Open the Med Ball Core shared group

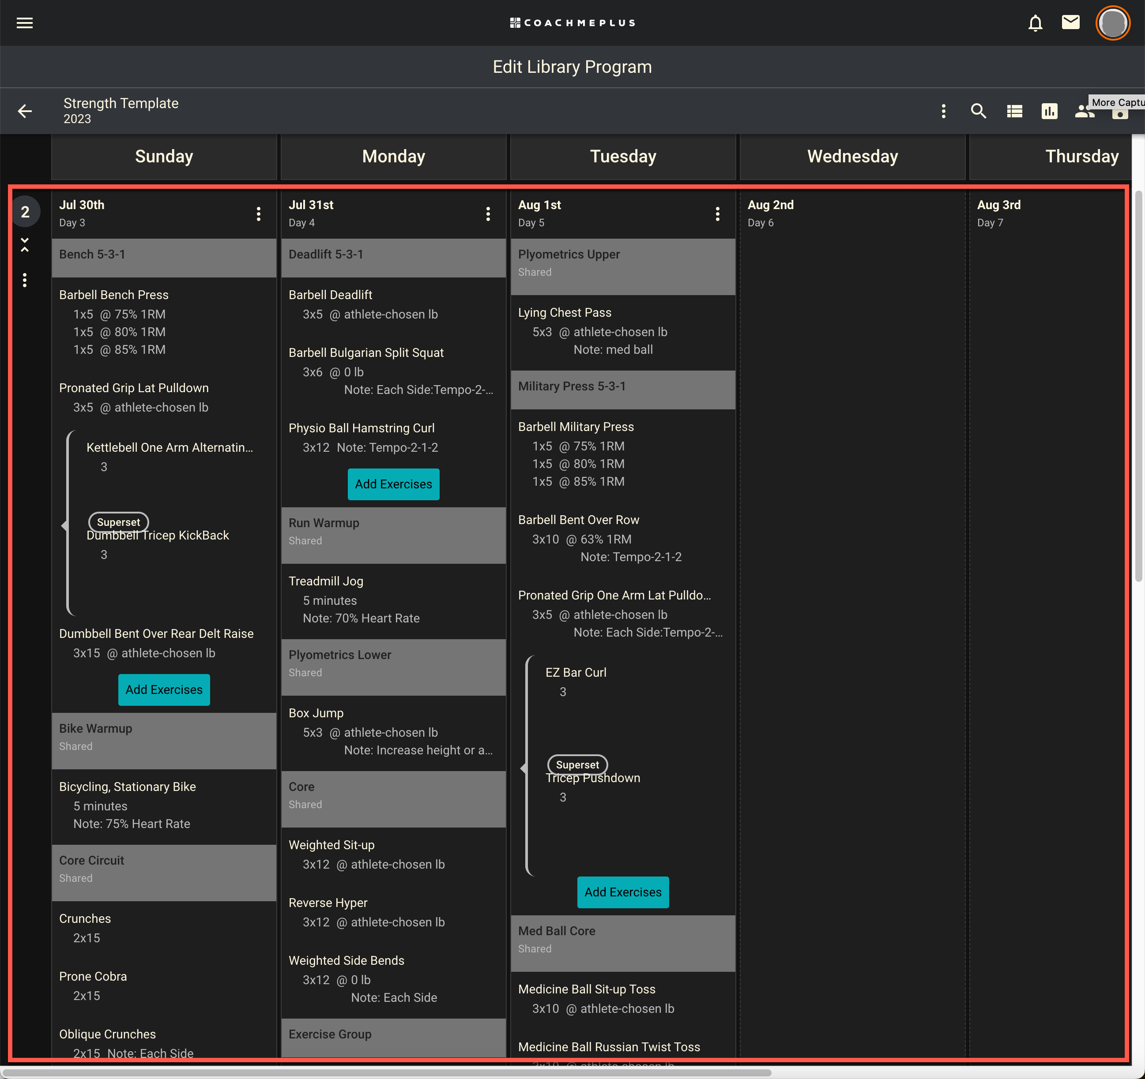(x=623, y=943)
